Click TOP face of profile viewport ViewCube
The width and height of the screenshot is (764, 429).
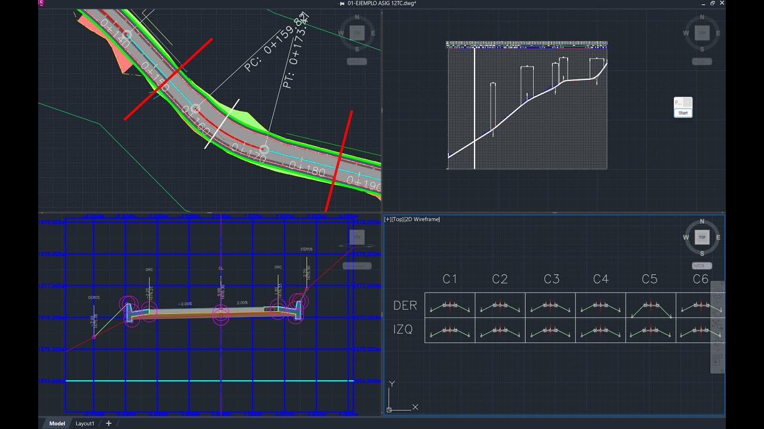point(702,33)
